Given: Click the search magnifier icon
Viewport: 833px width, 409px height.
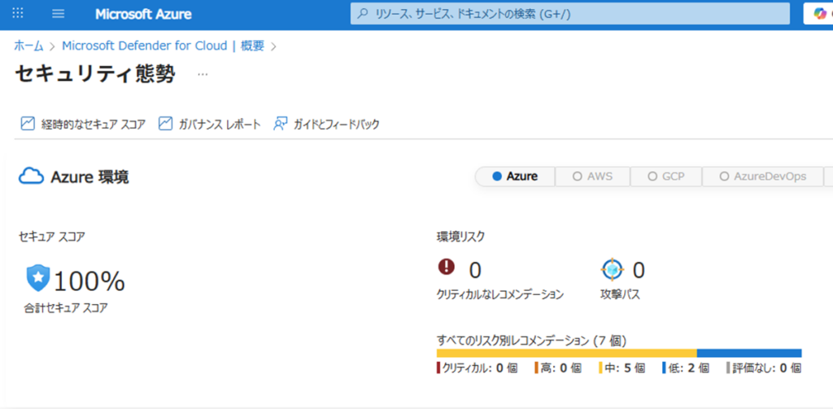Looking at the screenshot, I should (x=363, y=14).
